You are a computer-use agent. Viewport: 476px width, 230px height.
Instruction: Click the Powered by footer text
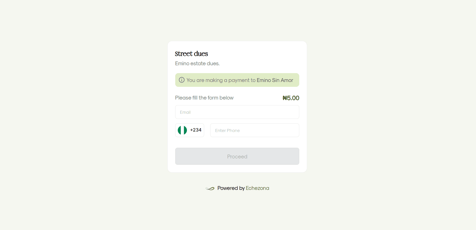(231, 188)
